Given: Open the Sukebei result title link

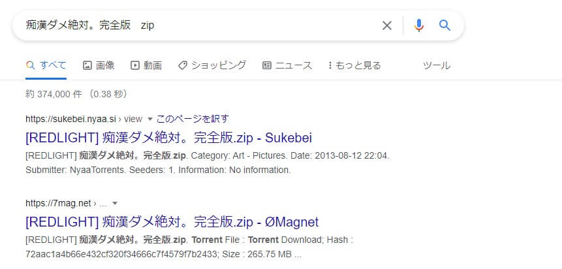Looking at the screenshot, I should tap(169, 138).
